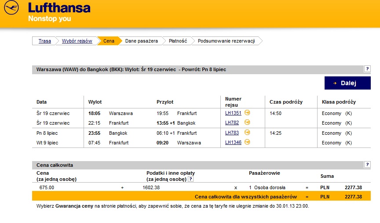Continue with the Dalej button
Viewport: 380px width, 223px height.
pos(347,83)
